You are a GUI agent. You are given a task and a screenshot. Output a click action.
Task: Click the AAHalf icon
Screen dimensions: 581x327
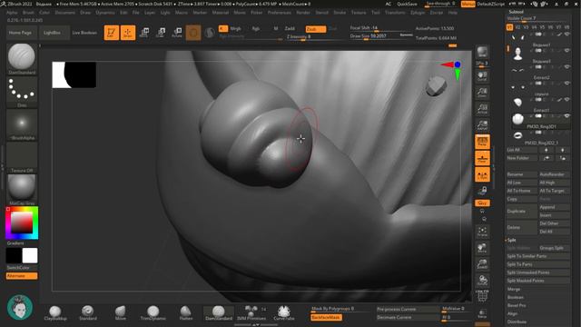point(482,125)
